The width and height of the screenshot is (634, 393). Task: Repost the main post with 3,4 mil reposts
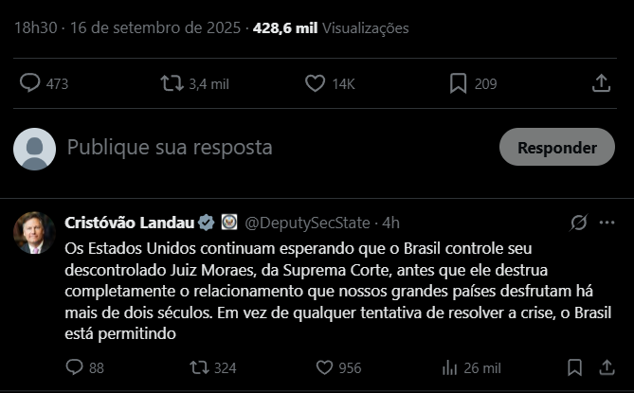(172, 84)
